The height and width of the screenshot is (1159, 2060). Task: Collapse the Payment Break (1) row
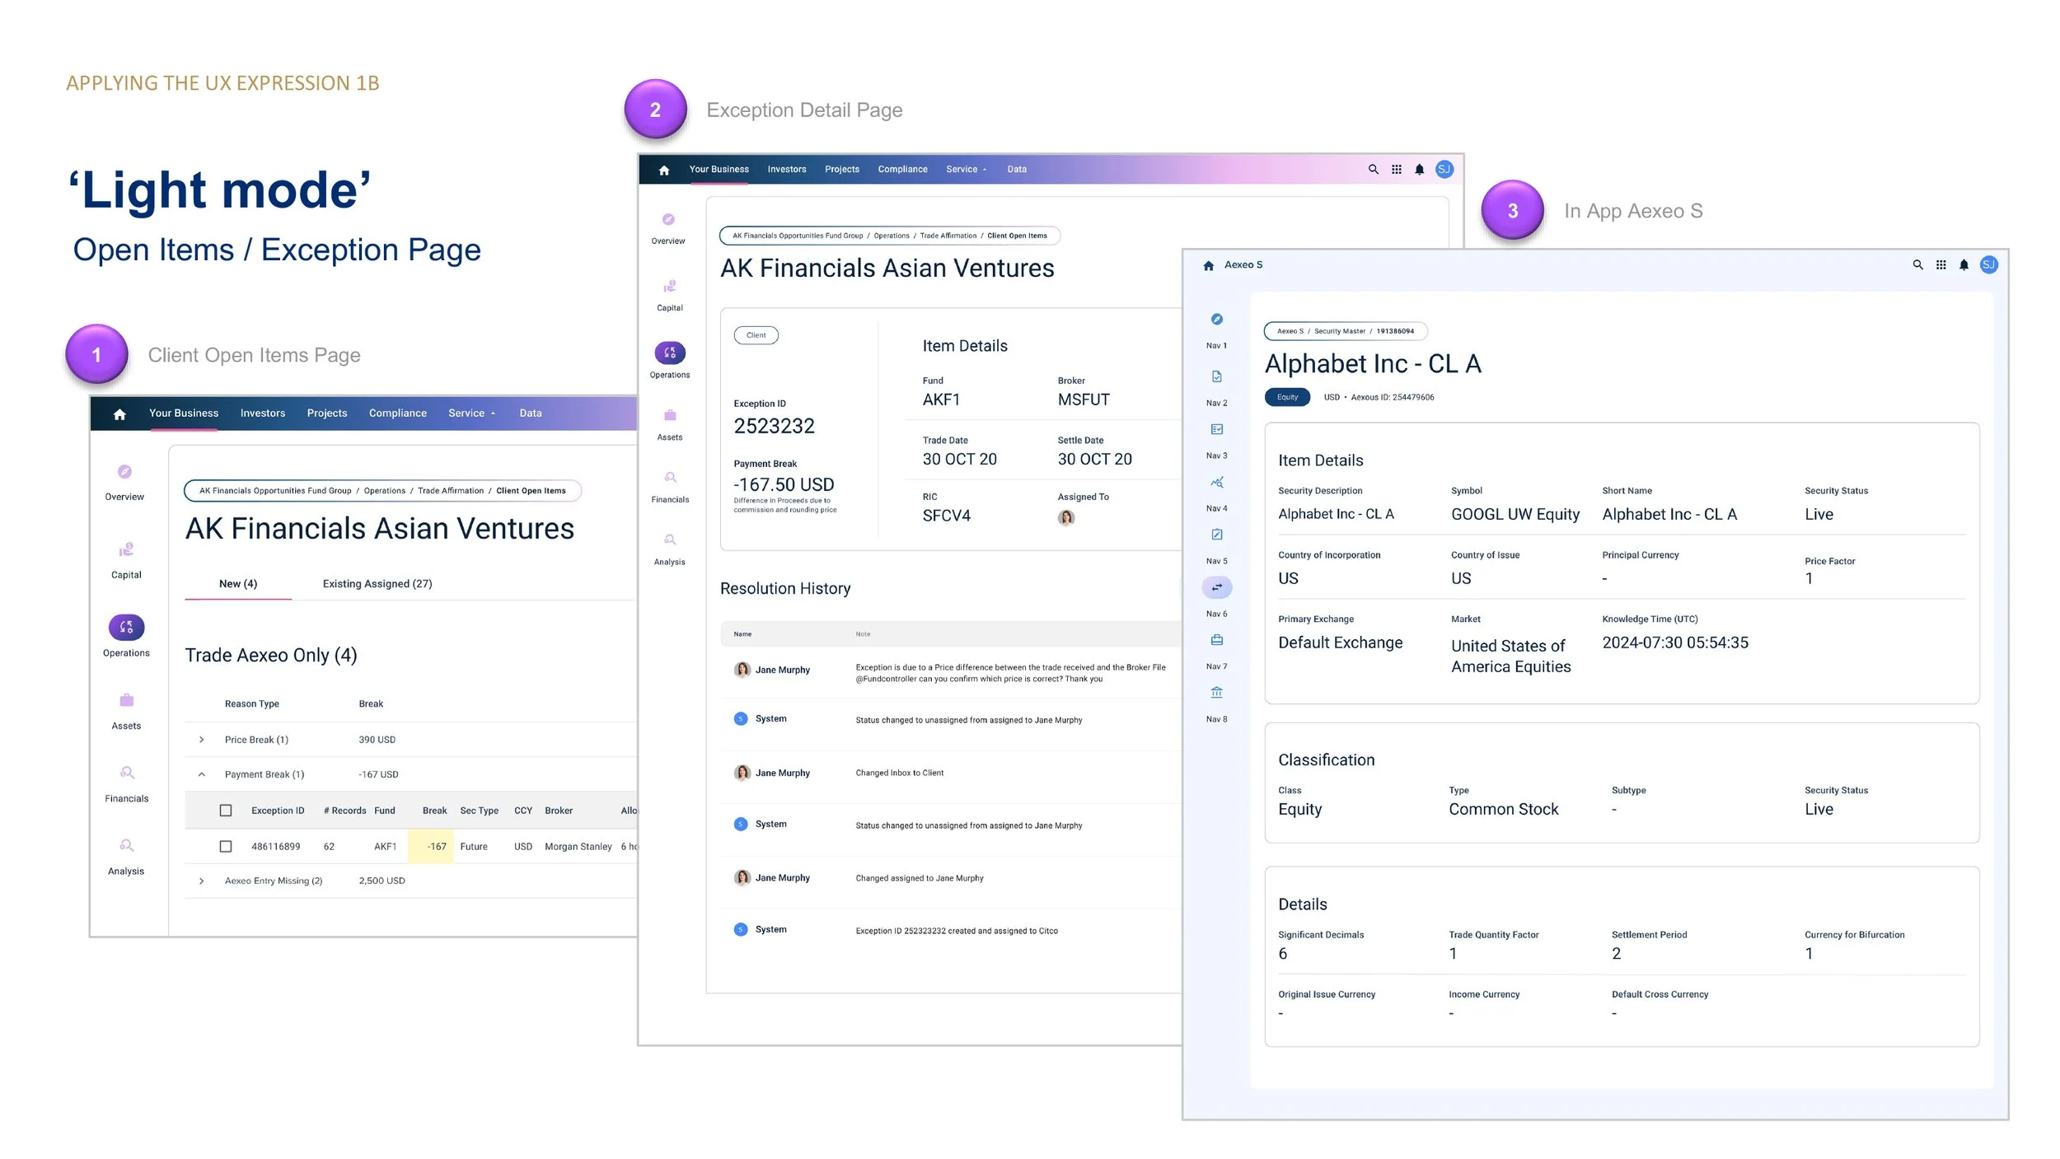pyautogui.click(x=201, y=774)
